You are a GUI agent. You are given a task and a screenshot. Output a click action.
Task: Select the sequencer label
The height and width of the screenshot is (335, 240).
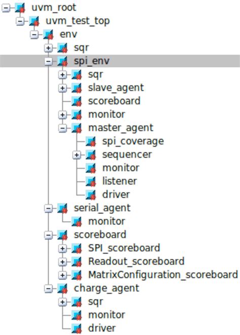click(x=127, y=155)
